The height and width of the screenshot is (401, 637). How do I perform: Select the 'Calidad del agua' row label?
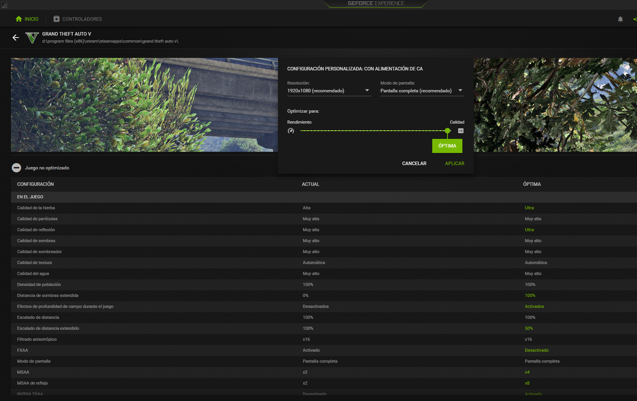(33, 273)
